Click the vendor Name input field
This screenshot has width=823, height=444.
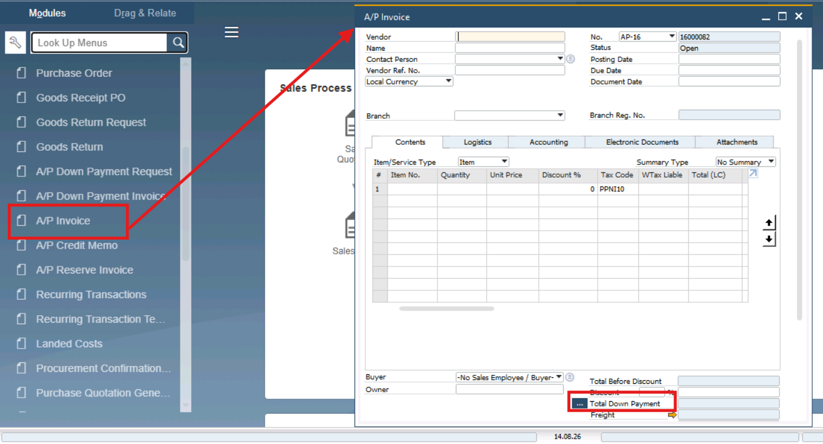(x=510, y=48)
